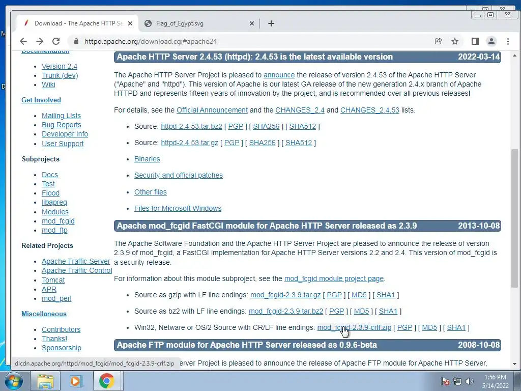Open the mod_fcgid sidebar link
This screenshot has width=521, height=391.
coord(58,221)
